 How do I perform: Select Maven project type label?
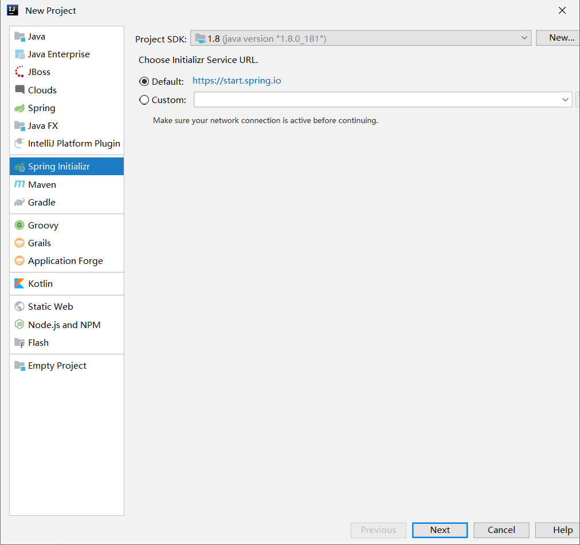[42, 184]
